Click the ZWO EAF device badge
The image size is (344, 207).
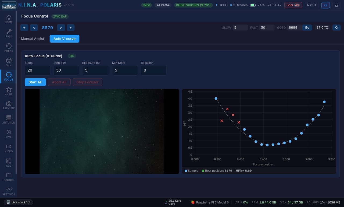60,16
